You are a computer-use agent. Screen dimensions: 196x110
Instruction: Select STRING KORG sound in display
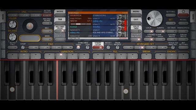(x=109, y=17)
